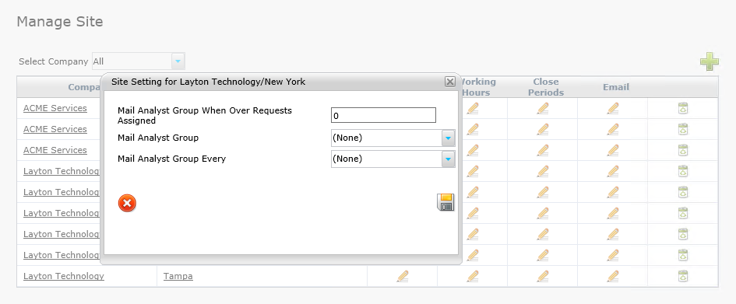
Task: Edit Working Hours for the Tampa row
Action: point(473,276)
